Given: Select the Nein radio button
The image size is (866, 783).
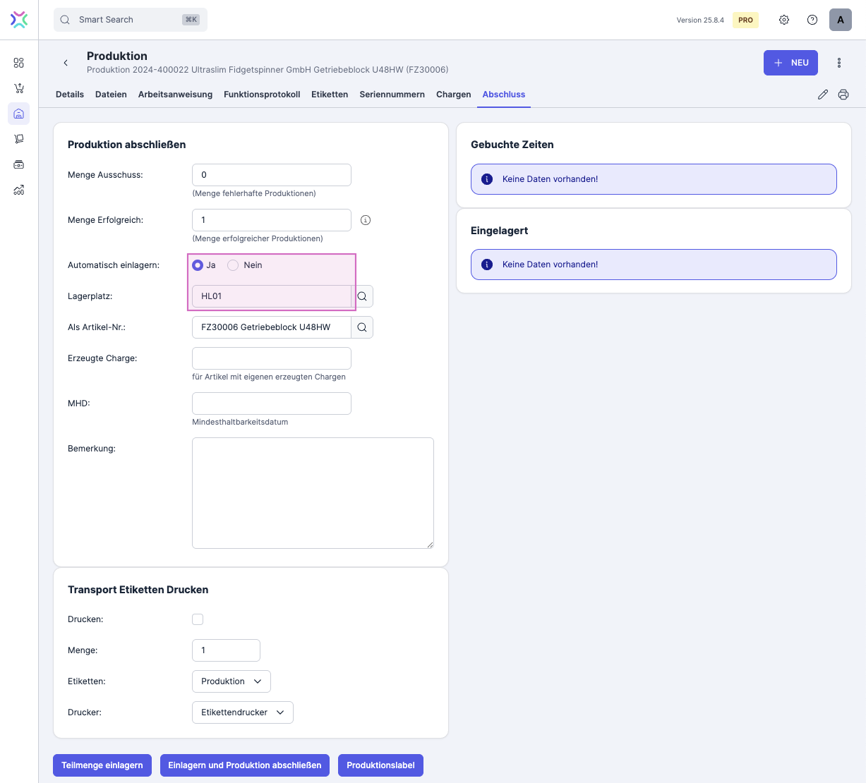Looking at the screenshot, I should click(x=233, y=265).
